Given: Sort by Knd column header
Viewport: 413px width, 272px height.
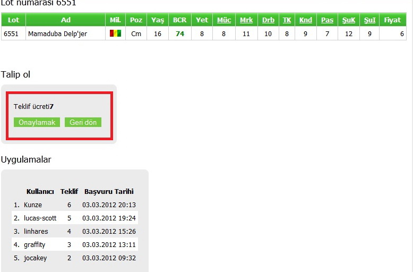Looking at the screenshot, I should point(305,20).
